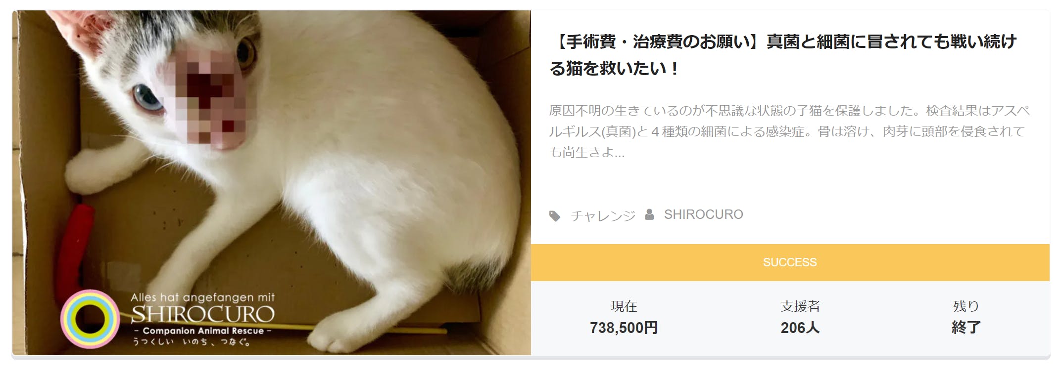
Task: Click the 738,500円 funding amount
Action: tap(624, 328)
